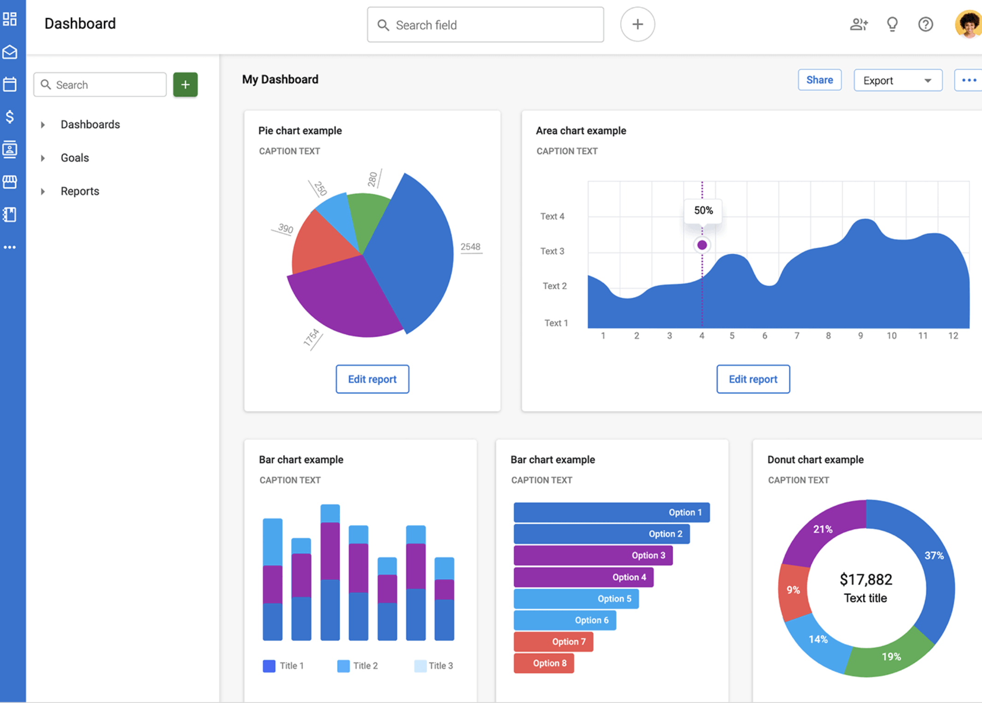
Task: Open the Calendar icon in the sidebar
Action: pos(10,84)
